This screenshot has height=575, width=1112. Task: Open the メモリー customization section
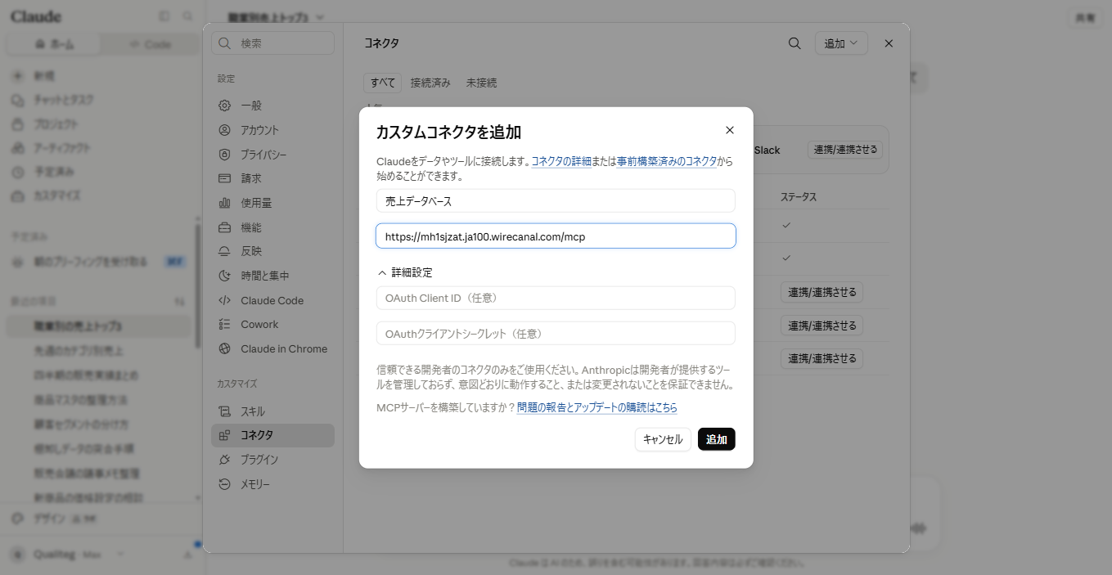(x=272, y=484)
